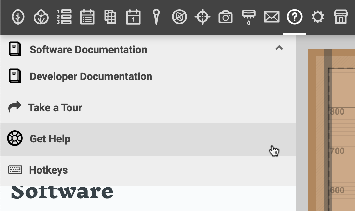Collapse the Software Documentation section
The image size is (355, 211).
click(x=279, y=48)
